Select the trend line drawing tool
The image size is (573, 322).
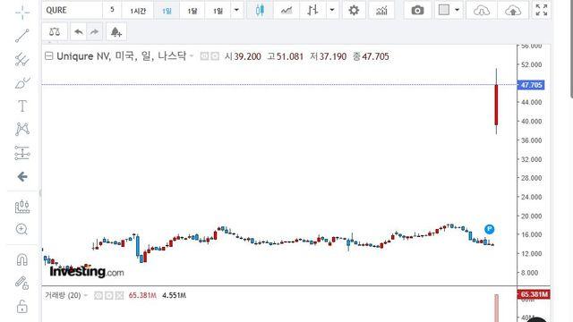(22, 36)
